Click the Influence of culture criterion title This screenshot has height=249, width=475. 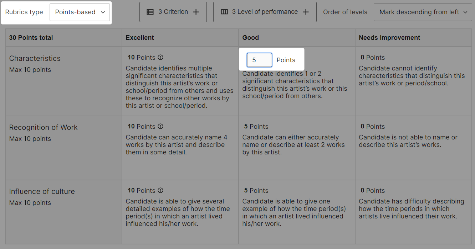click(42, 191)
